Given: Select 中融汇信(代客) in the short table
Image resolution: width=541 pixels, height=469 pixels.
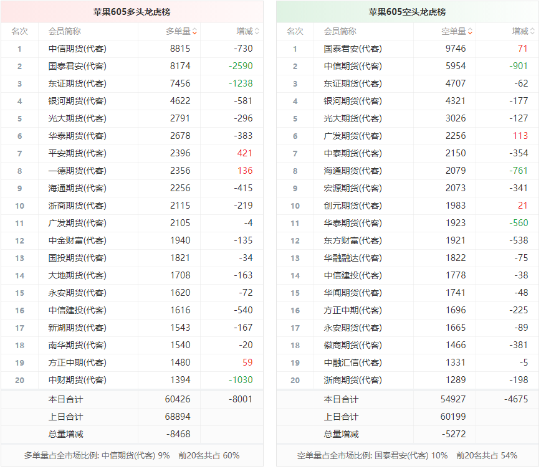Looking at the screenshot, I should pyautogui.click(x=353, y=362).
